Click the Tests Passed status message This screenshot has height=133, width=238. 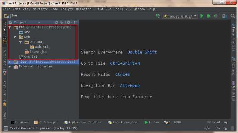click(x=44, y=128)
